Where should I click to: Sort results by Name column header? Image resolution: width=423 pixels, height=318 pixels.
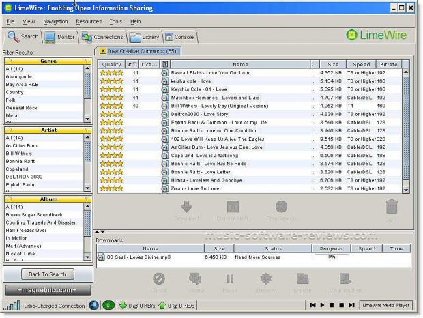point(240,64)
